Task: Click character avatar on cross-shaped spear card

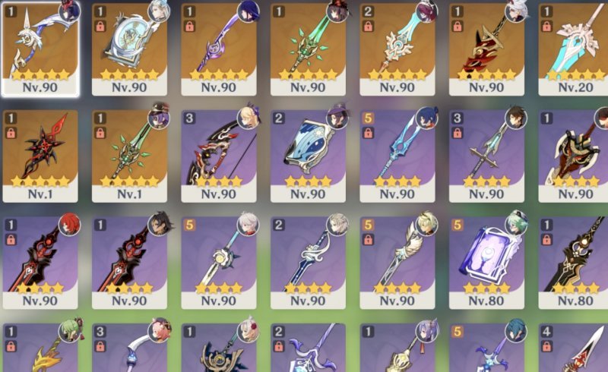Action: coord(516,117)
